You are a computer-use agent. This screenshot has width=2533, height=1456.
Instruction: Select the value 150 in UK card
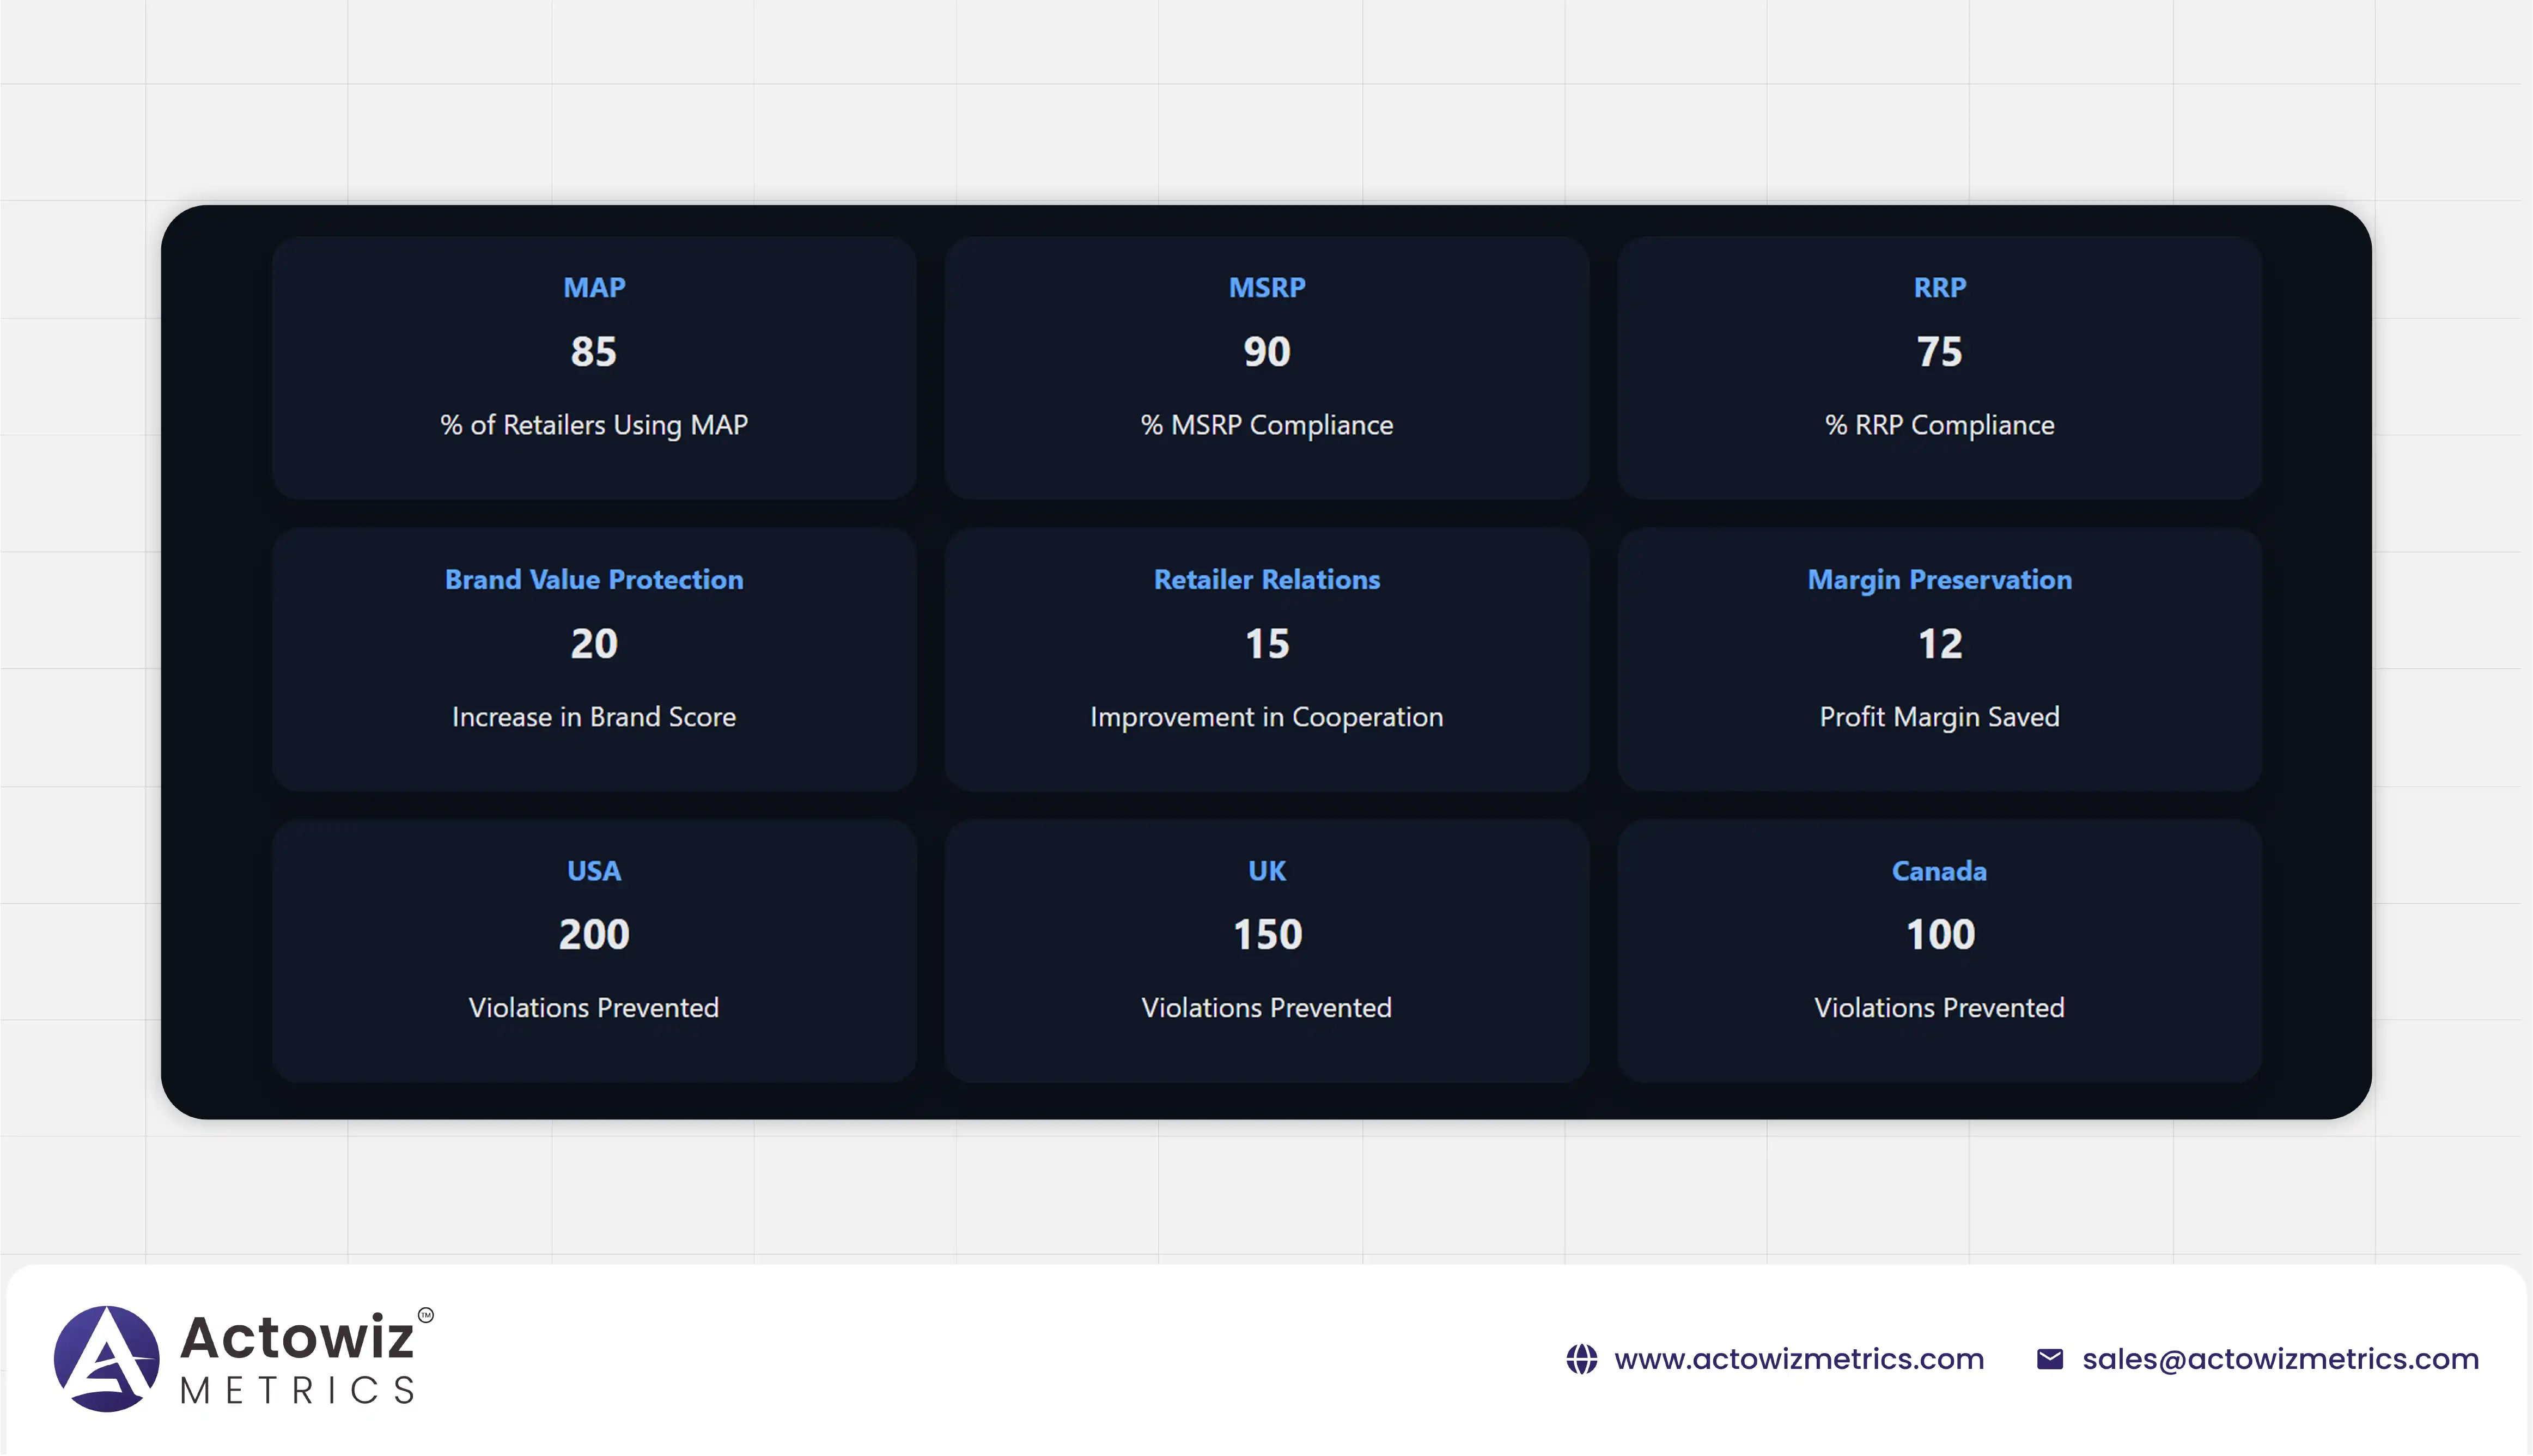pos(1267,935)
